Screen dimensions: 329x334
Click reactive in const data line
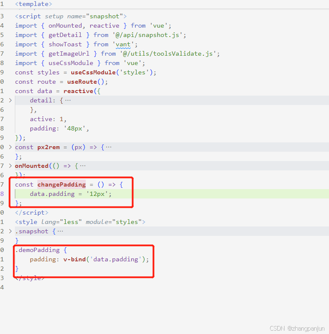pos(78,91)
